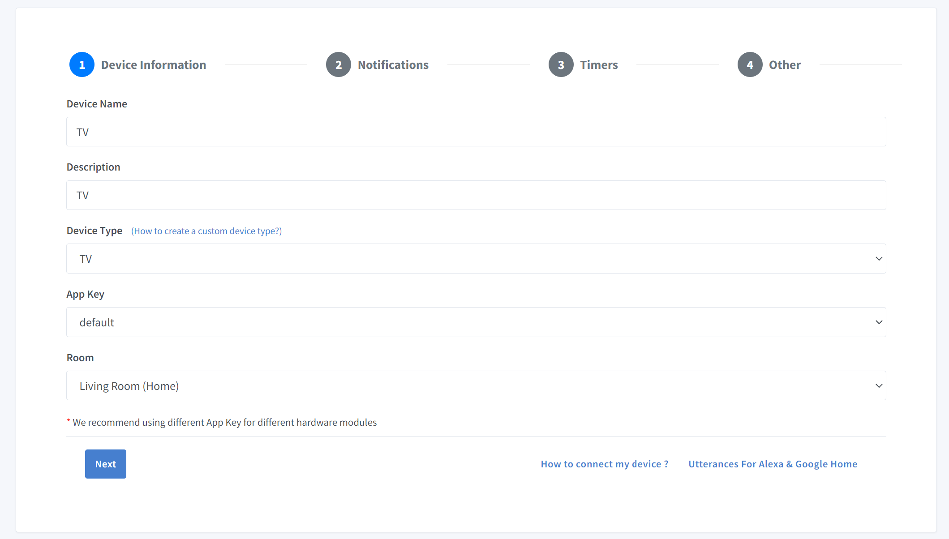Jump to the Other step label
The height and width of the screenshot is (539, 949).
point(785,65)
